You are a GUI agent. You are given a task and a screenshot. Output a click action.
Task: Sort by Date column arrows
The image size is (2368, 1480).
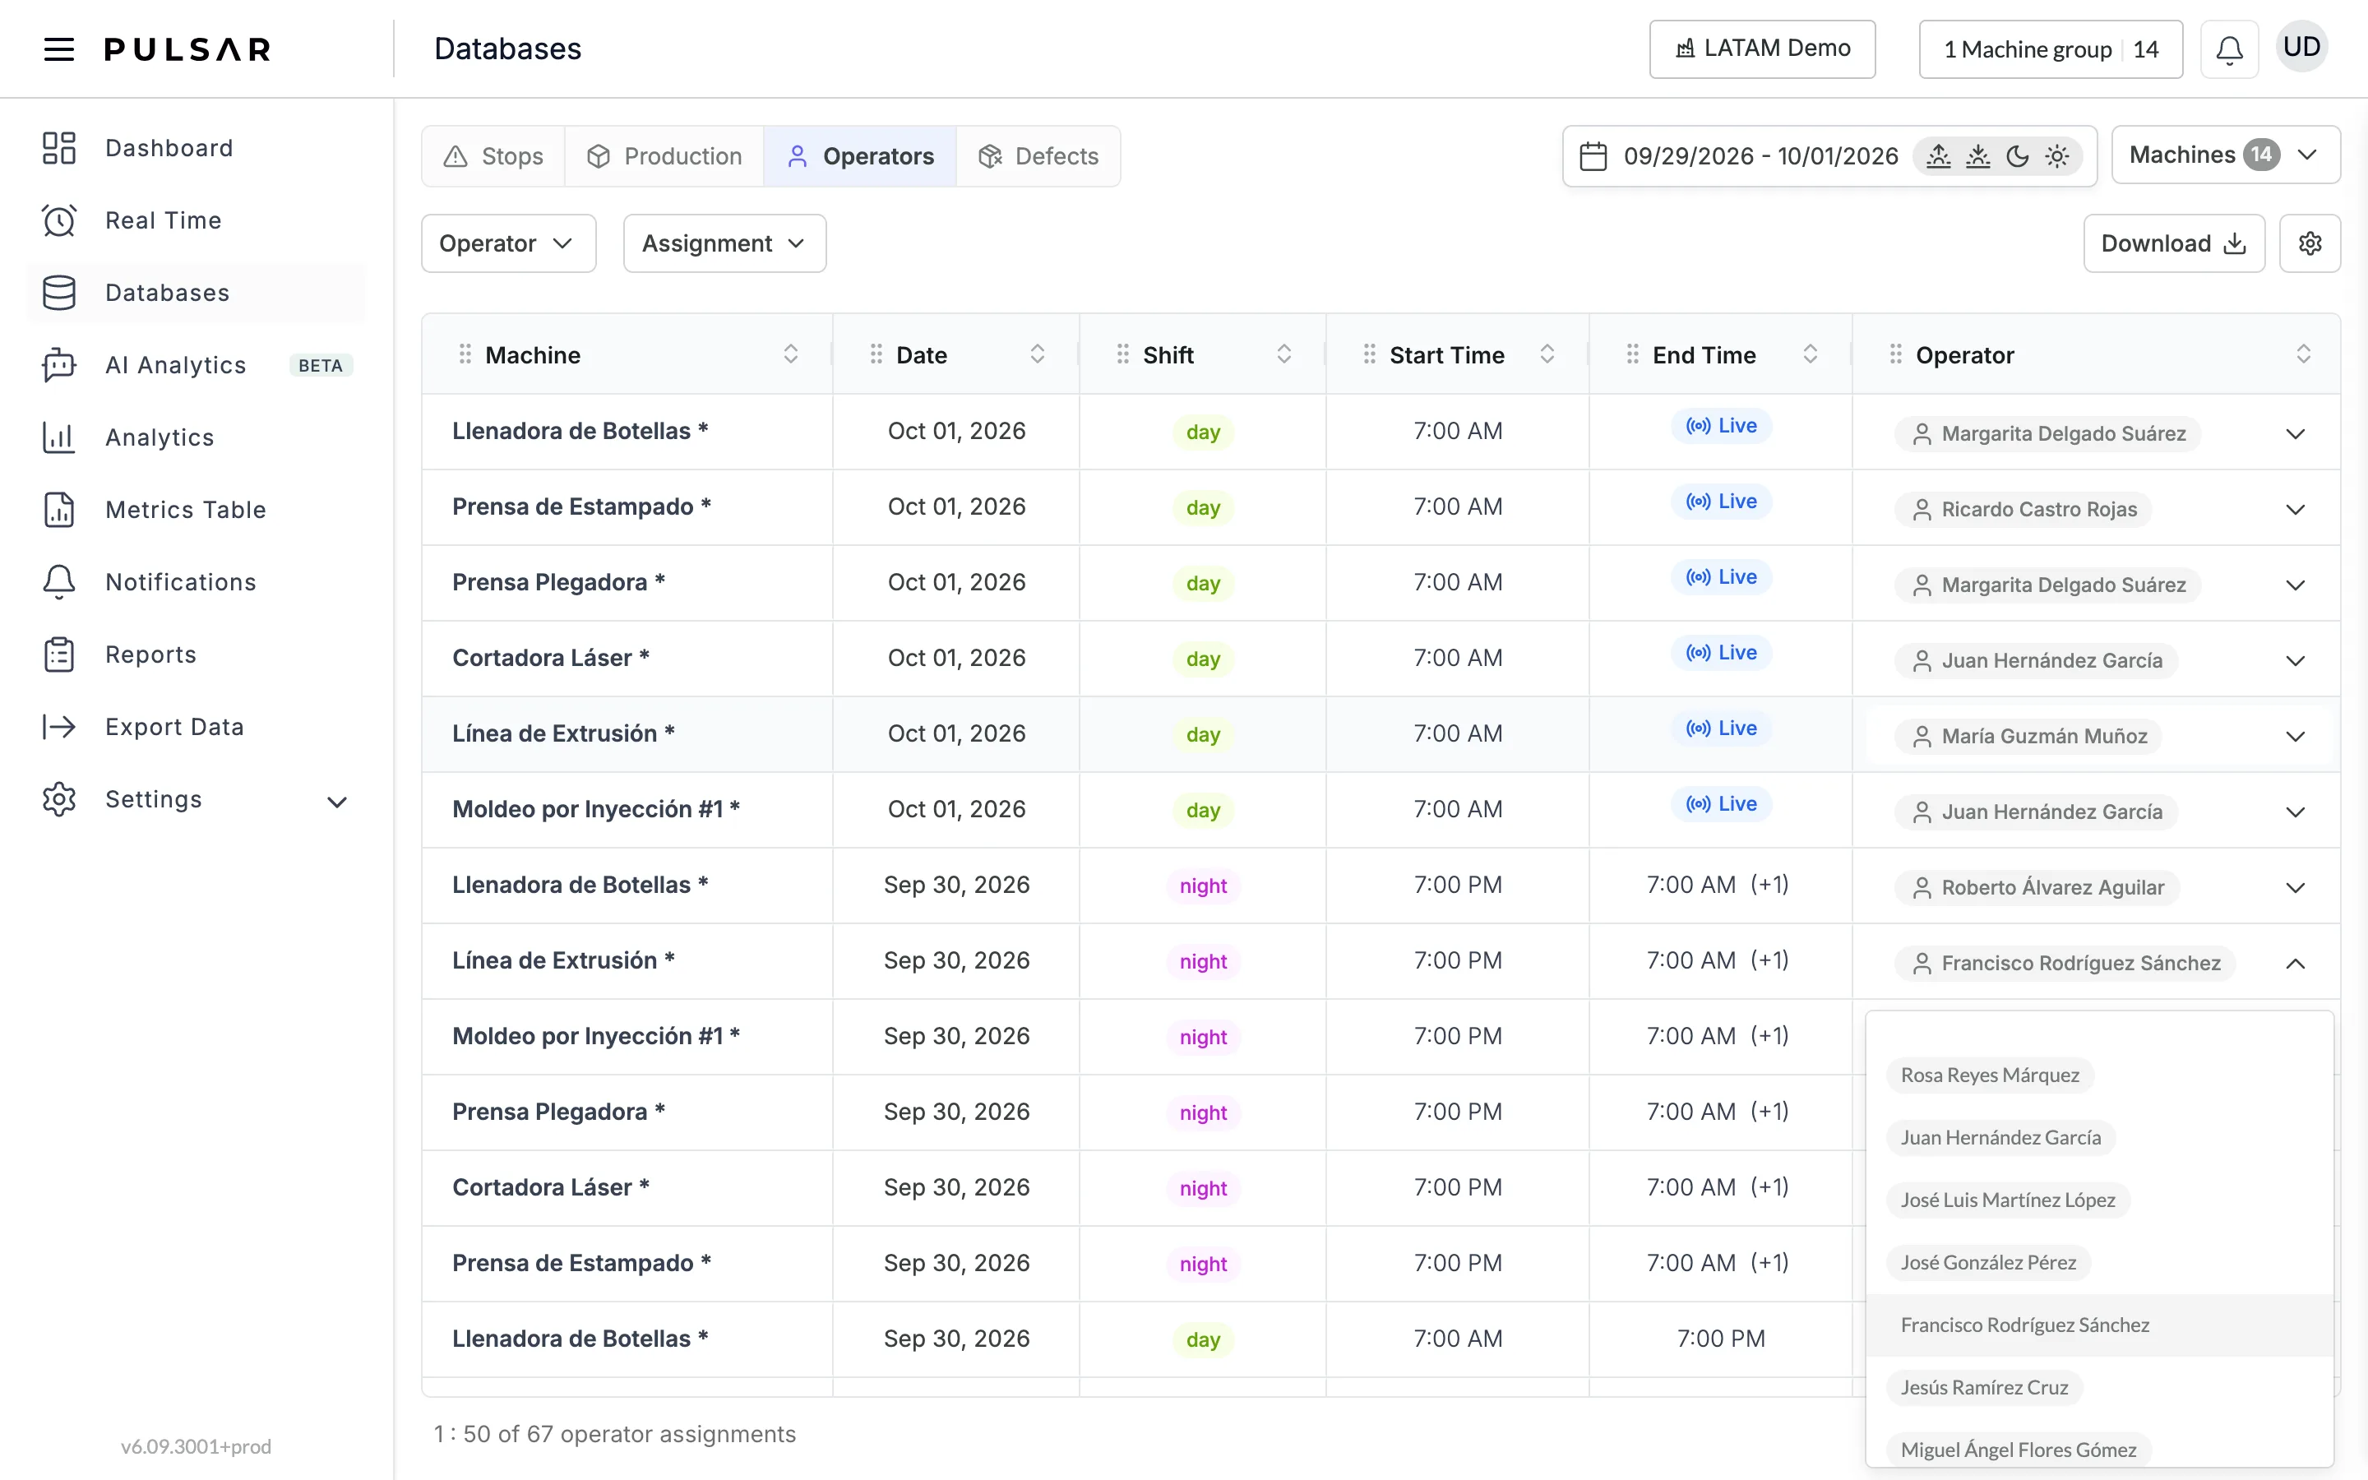tap(1037, 354)
